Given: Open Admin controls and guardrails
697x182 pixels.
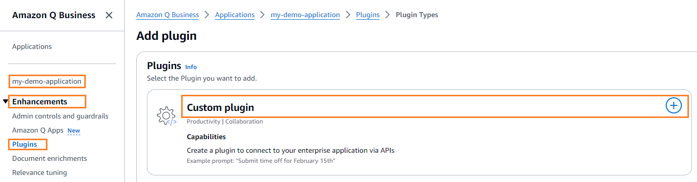Looking at the screenshot, I should tap(60, 116).
